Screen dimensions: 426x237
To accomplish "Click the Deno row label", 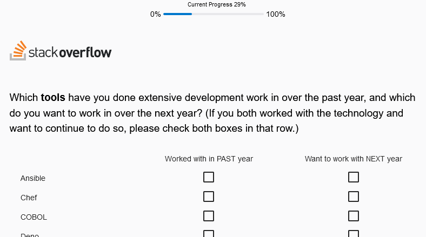I will coord(30,234).
